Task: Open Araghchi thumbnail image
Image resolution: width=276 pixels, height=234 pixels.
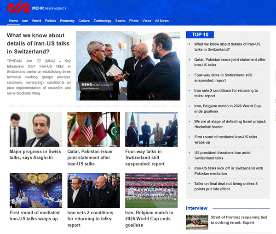Action: tap(36, 129)
